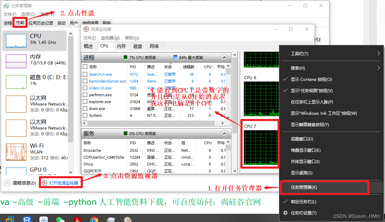Click the Resource Monitor title bar icon
385x222 pixels.
point(86,29)
